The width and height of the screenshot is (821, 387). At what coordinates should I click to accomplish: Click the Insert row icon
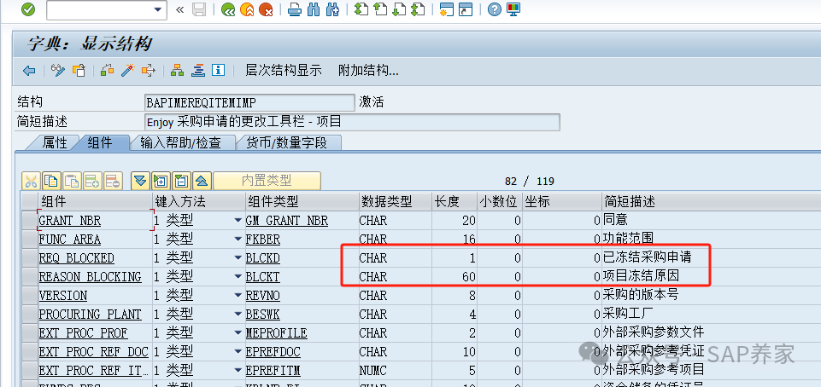[x=92, y=182]
